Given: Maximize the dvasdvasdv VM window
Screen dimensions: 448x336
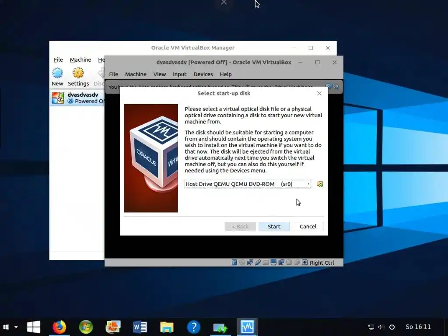Looking at the screenshot, I should coord(318,62).
